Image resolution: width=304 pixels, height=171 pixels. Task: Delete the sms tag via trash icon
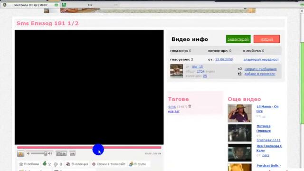point(190,106)
